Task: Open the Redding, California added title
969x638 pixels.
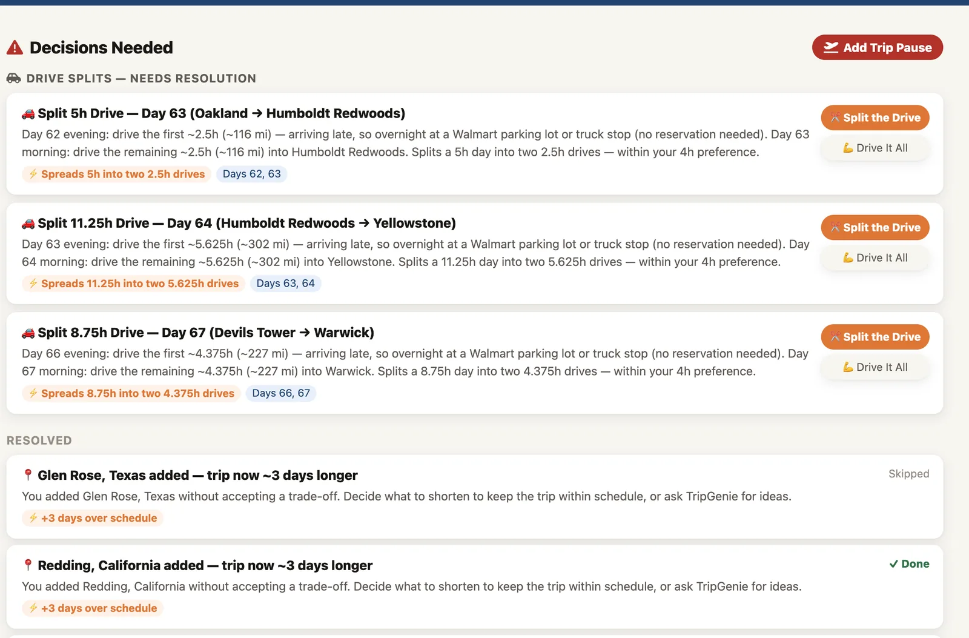Action: pos(205,566)
